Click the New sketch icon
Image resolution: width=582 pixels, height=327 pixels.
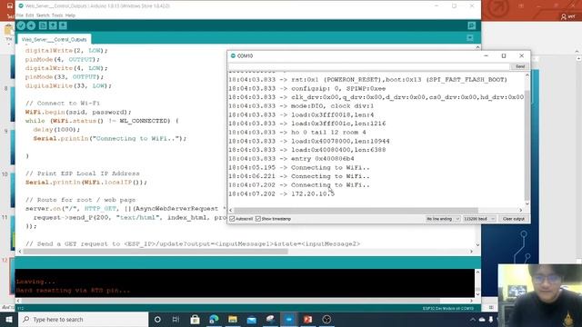coord(43,25)
